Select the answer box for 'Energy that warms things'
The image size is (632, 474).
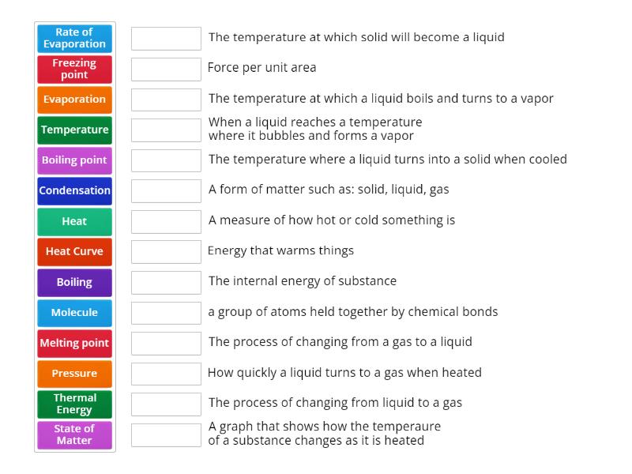[x=166, y=251]
